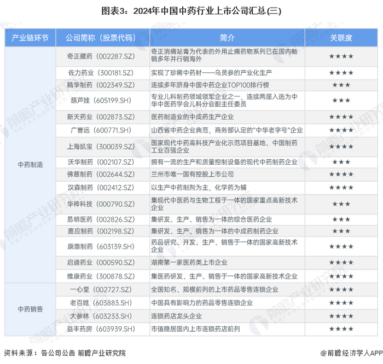This screenshot has height=364, width=383.
Task: Click the three-star rating for 精华制药
Action: point(341,85)
